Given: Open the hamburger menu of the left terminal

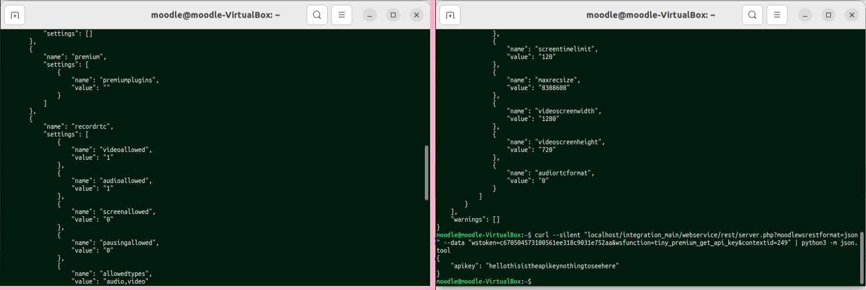Looking at the screenshot, I should 342,15.
